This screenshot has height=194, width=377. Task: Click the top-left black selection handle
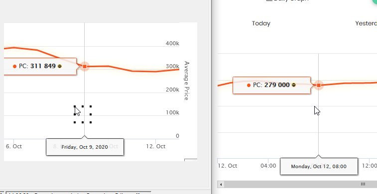click(x=75, y=106)
